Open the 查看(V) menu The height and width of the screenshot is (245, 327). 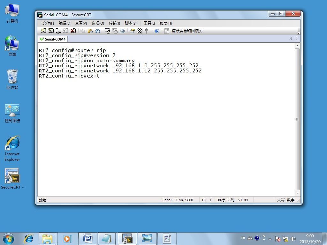[81, 23]
